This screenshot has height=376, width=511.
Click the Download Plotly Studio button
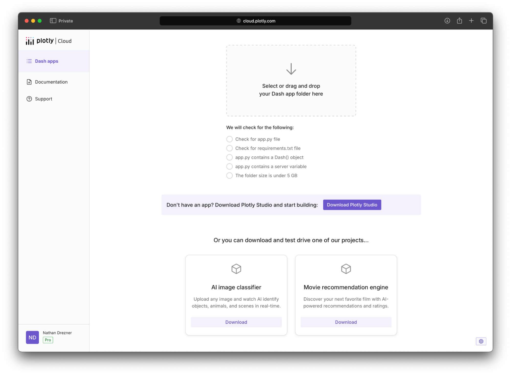pos(352,205)
